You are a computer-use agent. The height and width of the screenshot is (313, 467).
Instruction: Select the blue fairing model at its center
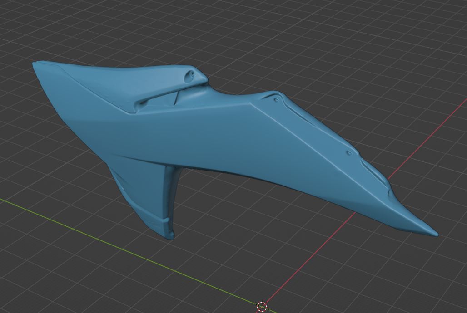[x=218, y=136]
